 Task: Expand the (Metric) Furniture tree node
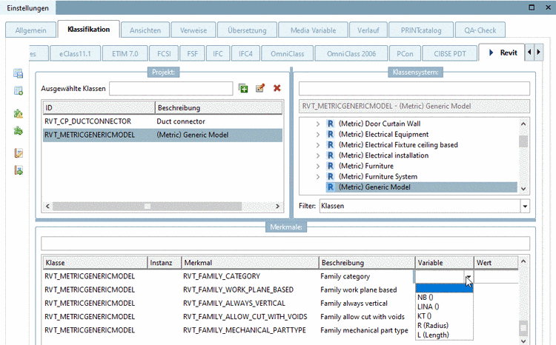pyautogui.click(x=319, y=167)
